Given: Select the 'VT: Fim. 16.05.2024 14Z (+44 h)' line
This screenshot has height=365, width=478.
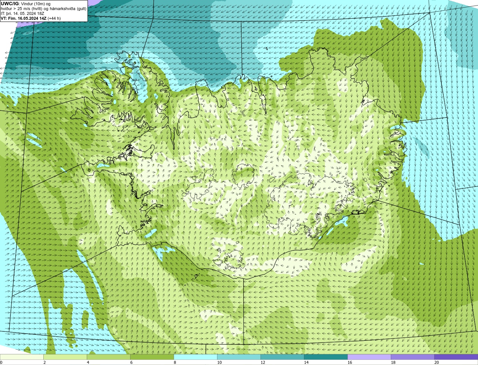Looking at the screenshot, I should (x=31, y=18).
